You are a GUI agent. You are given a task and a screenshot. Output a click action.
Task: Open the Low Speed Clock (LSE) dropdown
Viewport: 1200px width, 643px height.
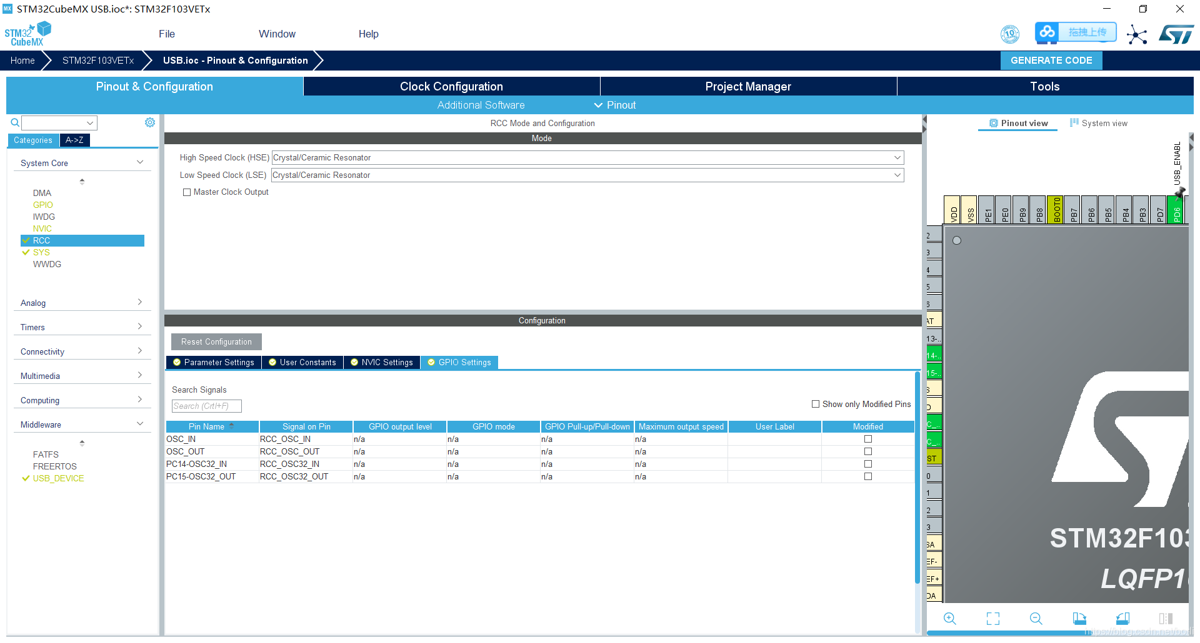(587, 175)
